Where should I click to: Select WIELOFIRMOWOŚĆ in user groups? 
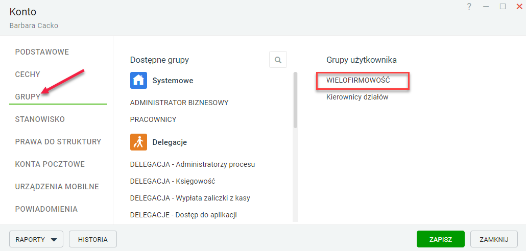358,81
